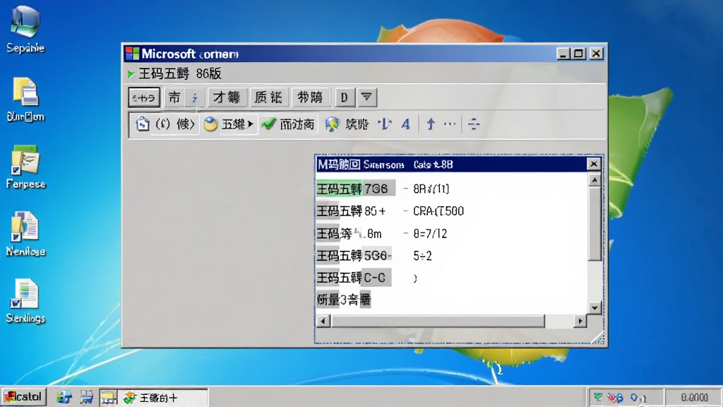Click the list panel's scroll up arrow
The width and height of the screenshot is (723, 407).
(x=594, y=180)
